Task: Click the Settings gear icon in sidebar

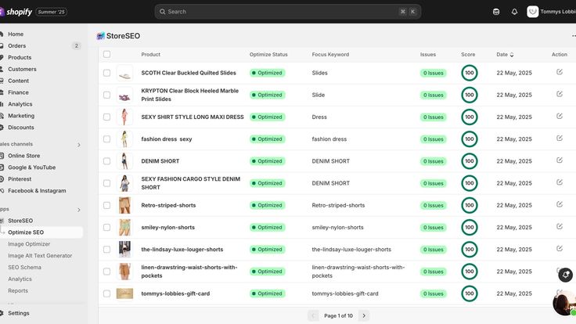Action: pos(2,313)
